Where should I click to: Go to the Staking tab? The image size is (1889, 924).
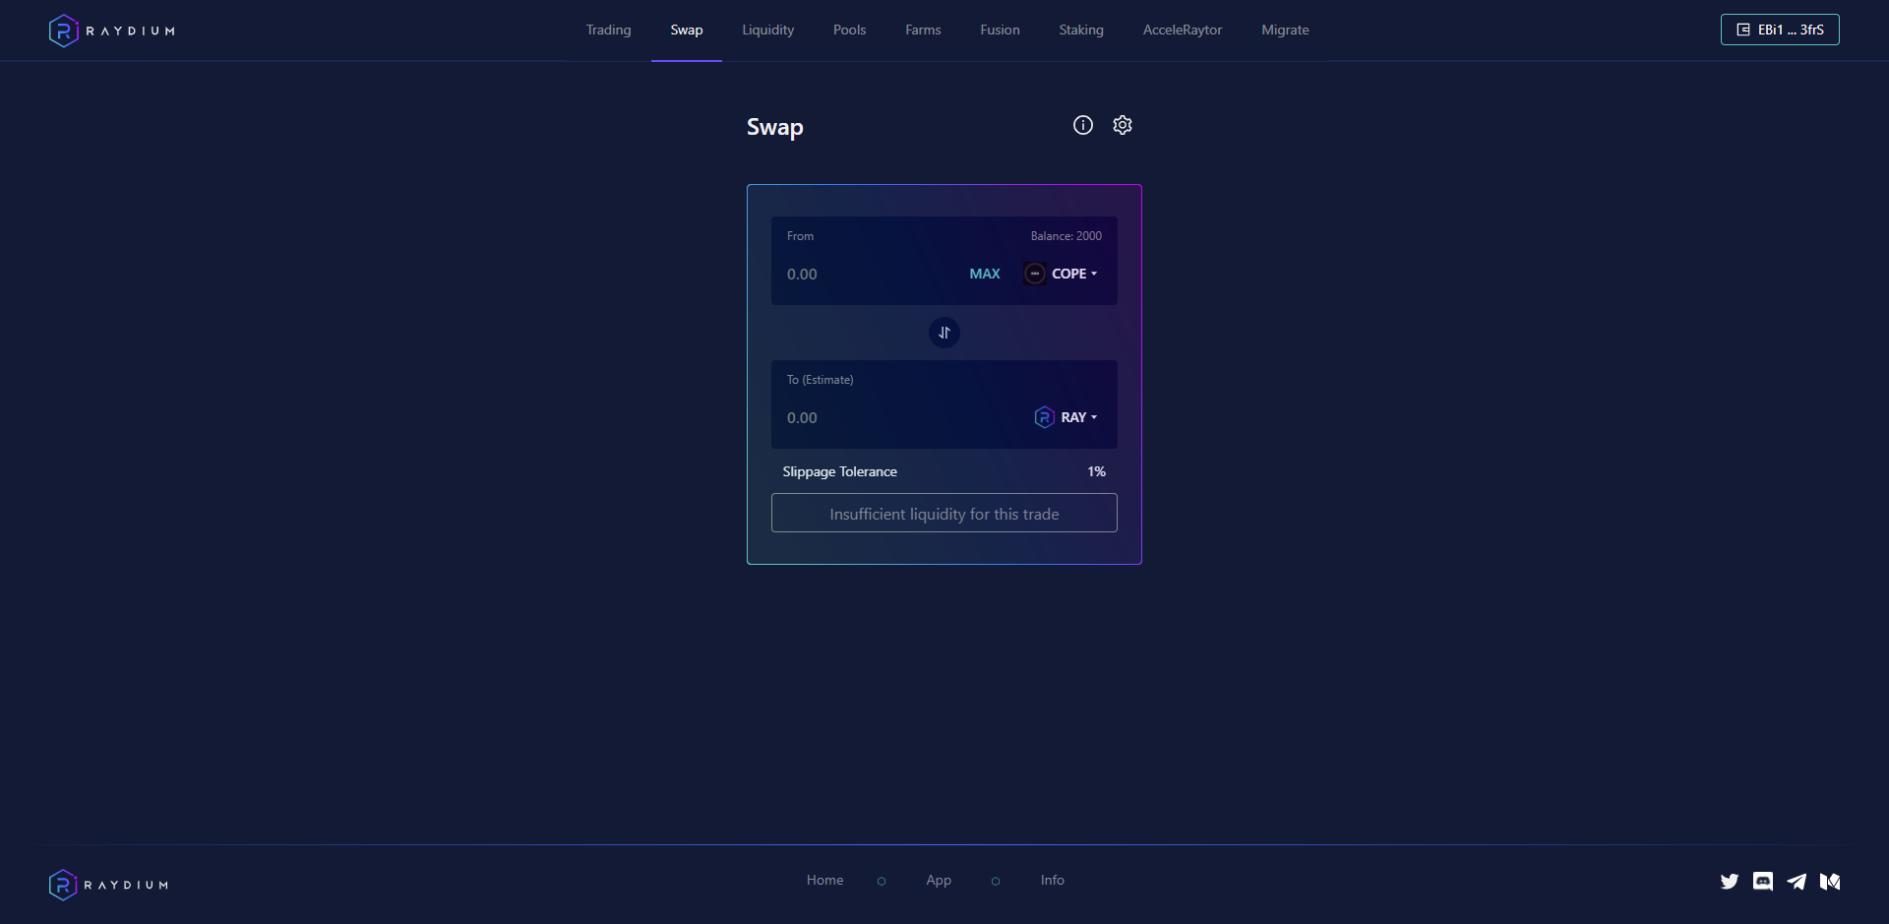pyautogui.click(x=1081, y=31)
